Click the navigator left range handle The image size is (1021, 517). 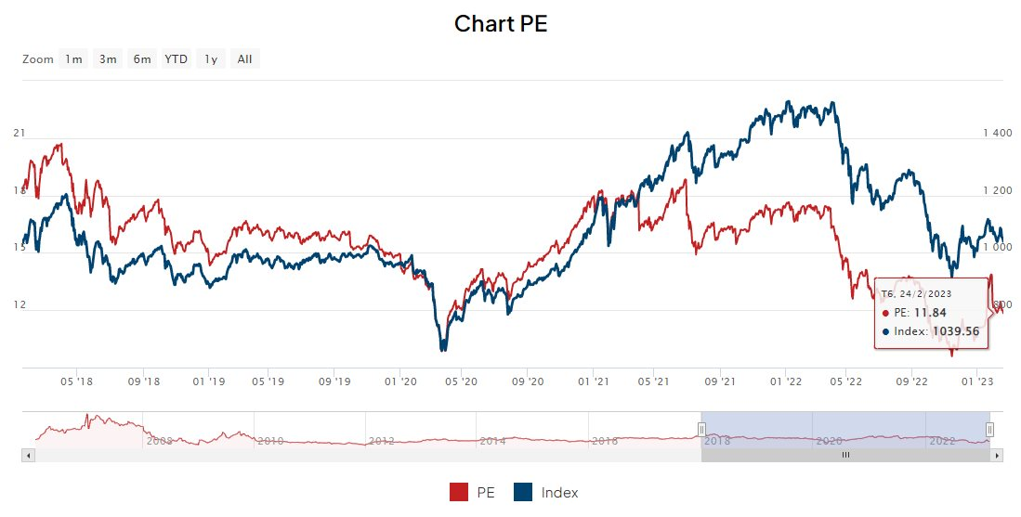point(701,429)
